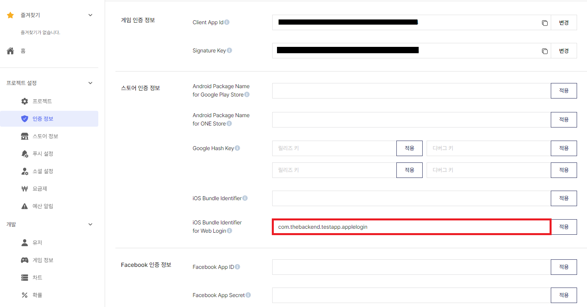The height and width of the screenshot is (307, 587).
Task: Focus first 릴리즈 키 hash field
Action: [x=334, y=148]
